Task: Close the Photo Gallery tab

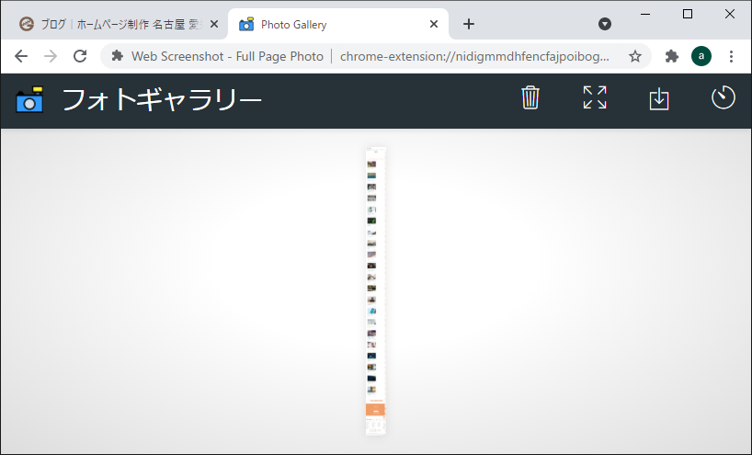Action: (x=434, y=25)
